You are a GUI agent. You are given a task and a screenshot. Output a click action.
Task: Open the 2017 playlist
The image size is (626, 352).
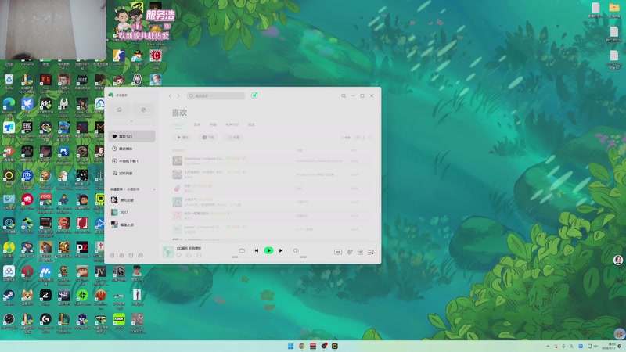tap(131, 213)
